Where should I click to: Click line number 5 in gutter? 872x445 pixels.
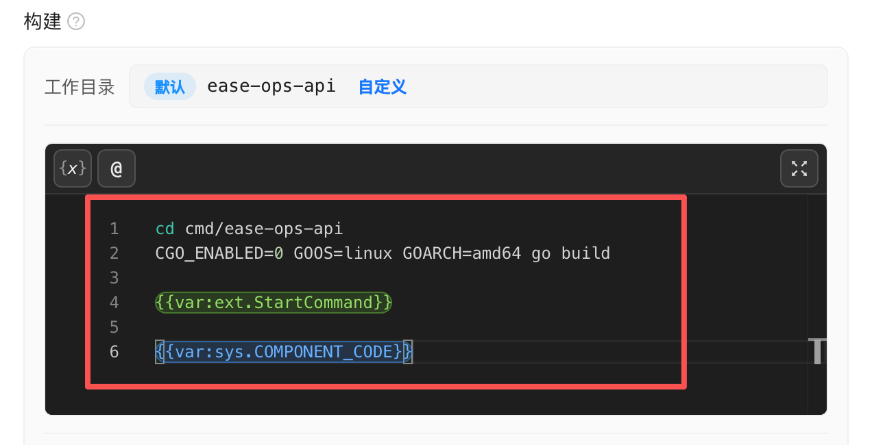[114, 327]
